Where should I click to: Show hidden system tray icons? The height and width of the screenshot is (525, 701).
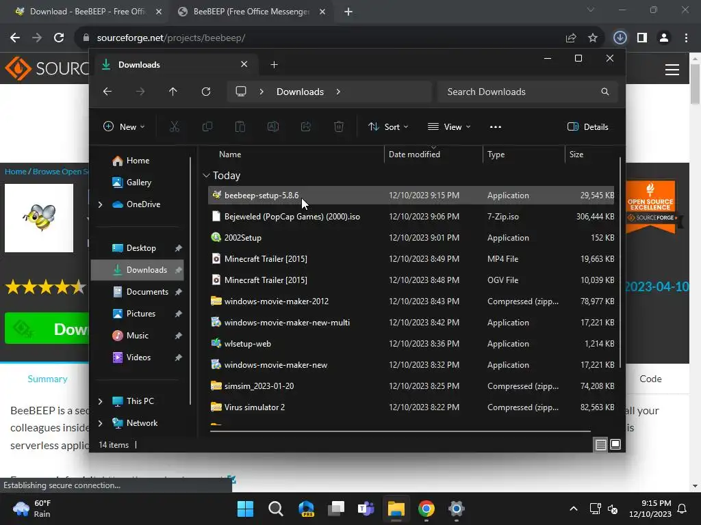(x=574, y=509)
